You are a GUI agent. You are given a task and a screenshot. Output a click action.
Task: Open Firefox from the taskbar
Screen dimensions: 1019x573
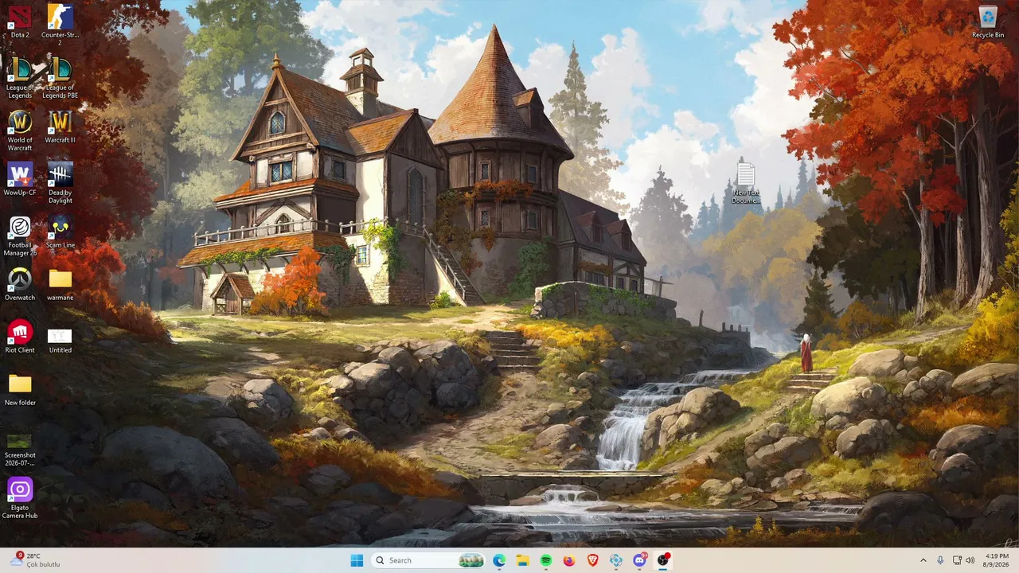click(569, 560)
